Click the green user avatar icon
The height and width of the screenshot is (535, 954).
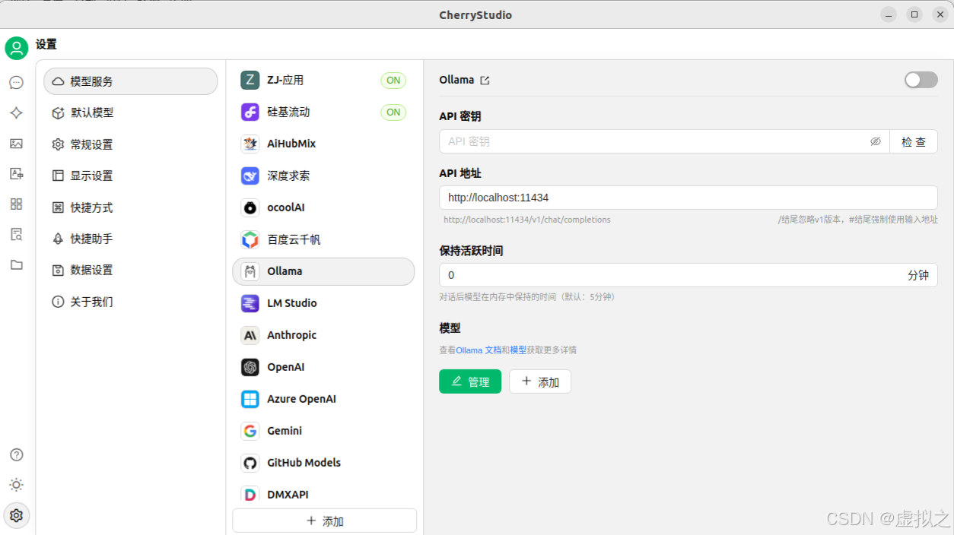point(17,48)
